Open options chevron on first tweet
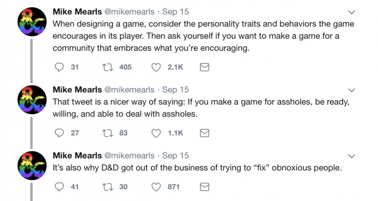378x201 pixels. pyautogui.click(x=352, y=12)
